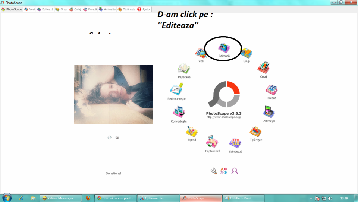Launch the Grup batch editor icon in the circle
Screen dimensions: 358x202
point(246,53)
